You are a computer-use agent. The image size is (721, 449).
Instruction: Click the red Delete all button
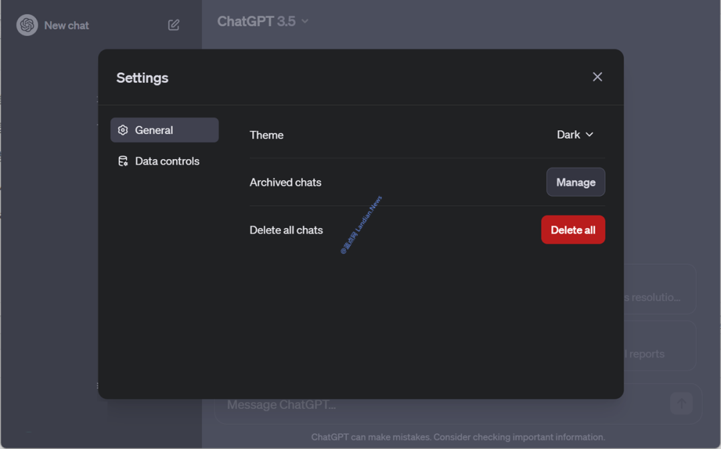(x=573, y=230)
